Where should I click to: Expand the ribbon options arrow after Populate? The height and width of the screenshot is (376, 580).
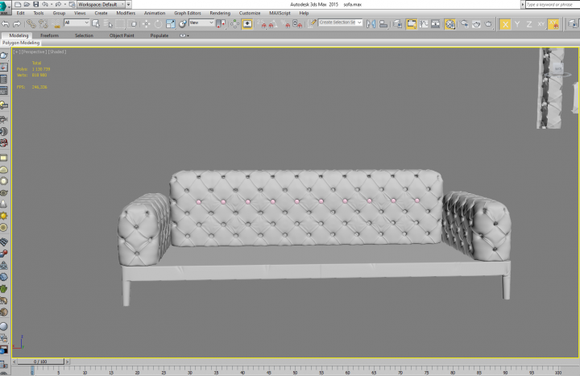[184, 35]
